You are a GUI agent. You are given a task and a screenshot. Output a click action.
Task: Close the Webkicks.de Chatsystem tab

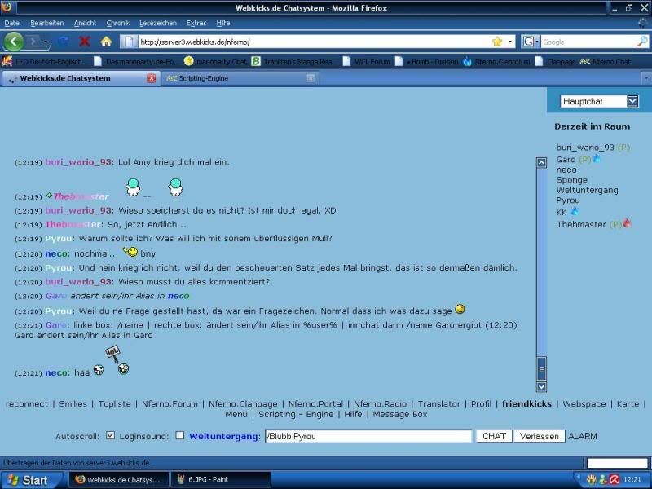tap(152, 78)
